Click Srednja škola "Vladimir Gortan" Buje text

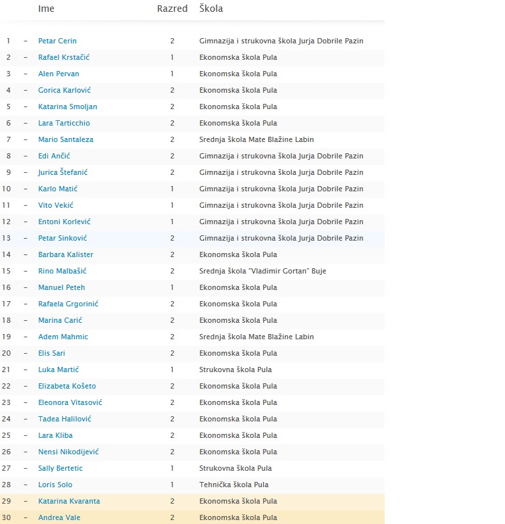point(262,271)
